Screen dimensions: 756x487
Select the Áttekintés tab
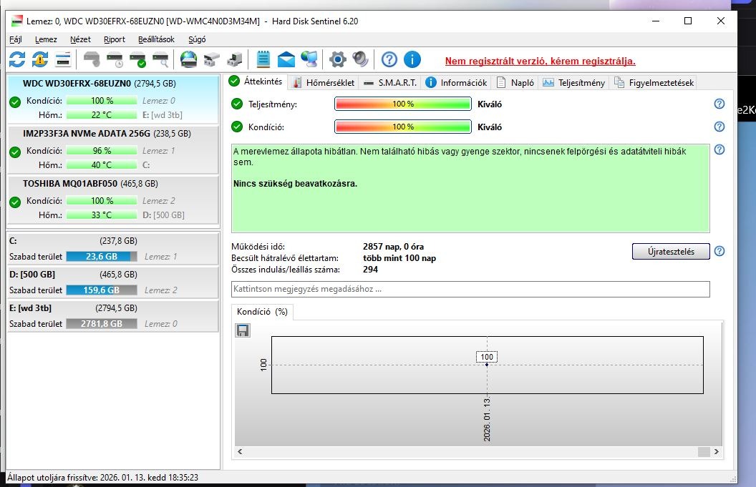pyautogui.click(x=256, y=82)
